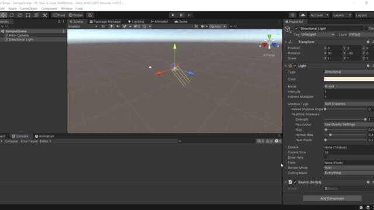Open Layers dropdown
This screenshot has width=374, height=210.
pyautogui.click(x=342, y=15)
